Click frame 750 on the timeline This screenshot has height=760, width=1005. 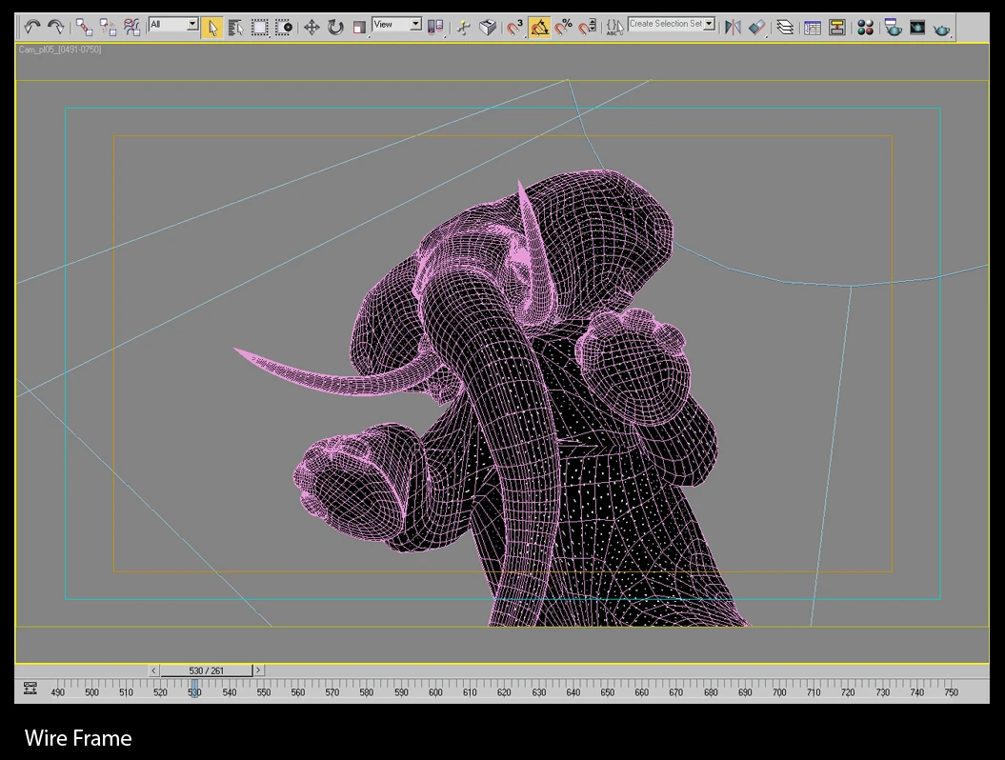coord(951,692)
